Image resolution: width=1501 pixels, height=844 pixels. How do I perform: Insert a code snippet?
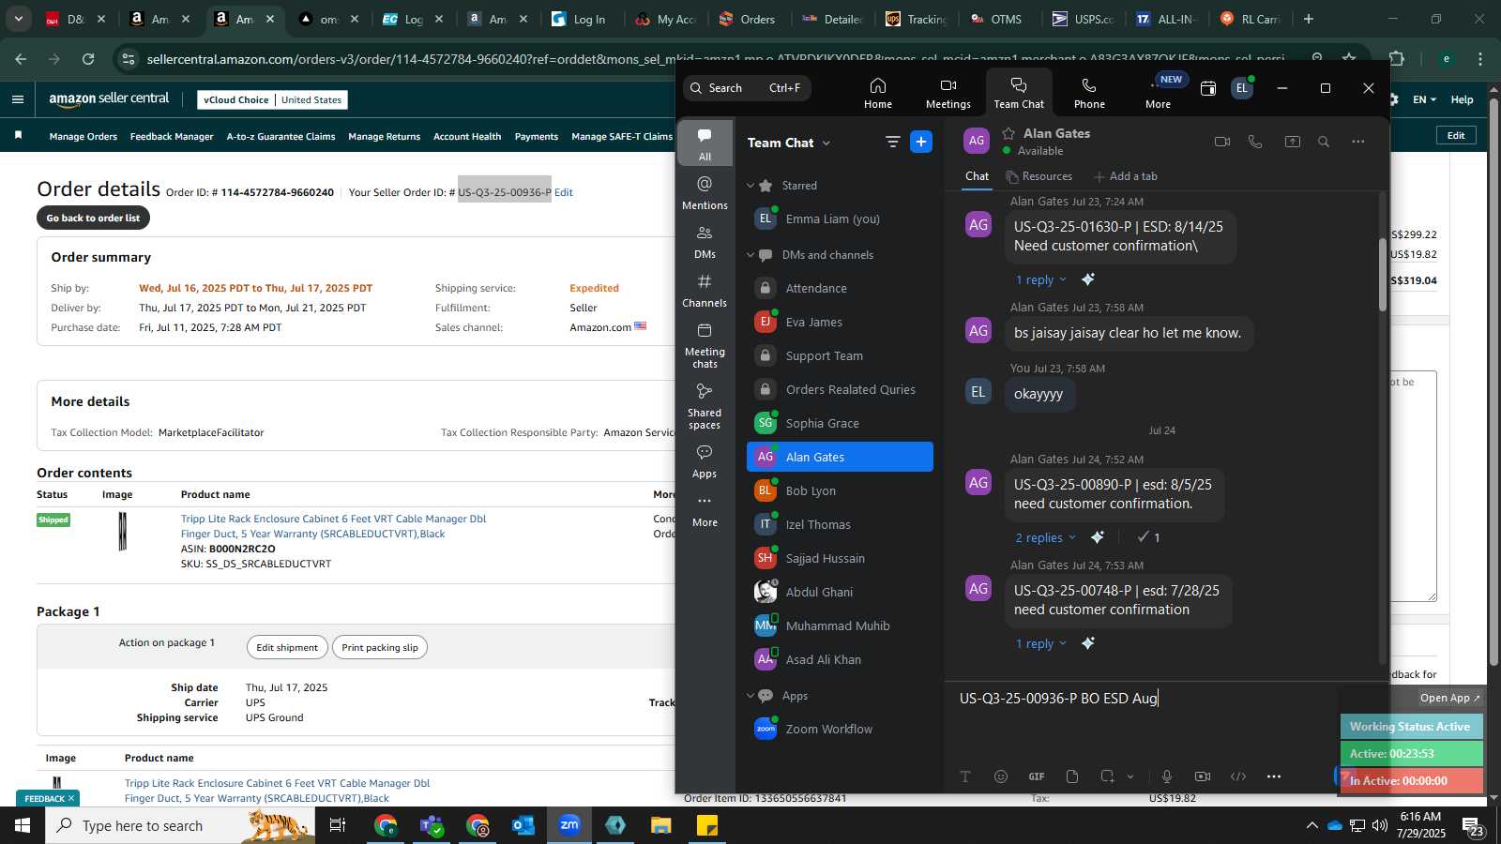pyautogui.click(x=1238, y=776)
